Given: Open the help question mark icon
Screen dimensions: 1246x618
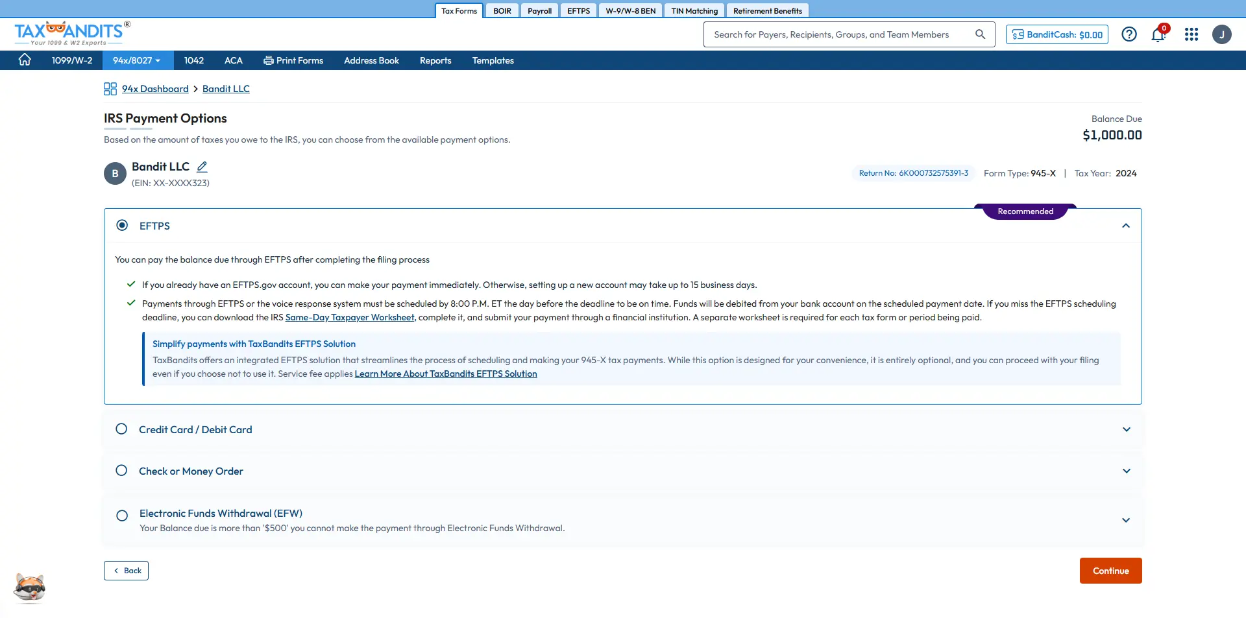Looking at the screenshot, I should [1129, 34].
